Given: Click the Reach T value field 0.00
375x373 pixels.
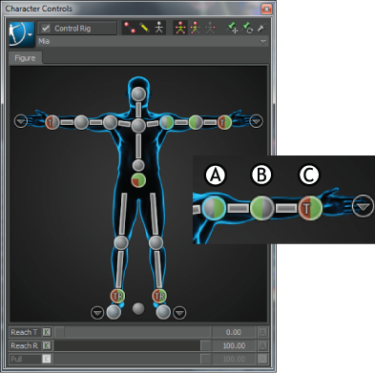Looking at the screenshot, I should click(x=234, y=332).
